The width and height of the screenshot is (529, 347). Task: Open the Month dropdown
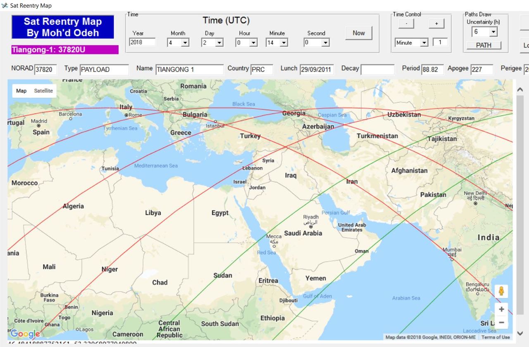tap(185, 43)
